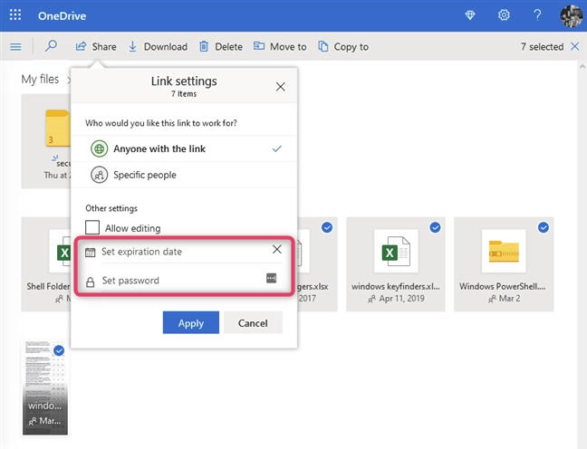587x449 pixels.
Task: Open the yellow folder tile with 3 items
Action: 46,141
